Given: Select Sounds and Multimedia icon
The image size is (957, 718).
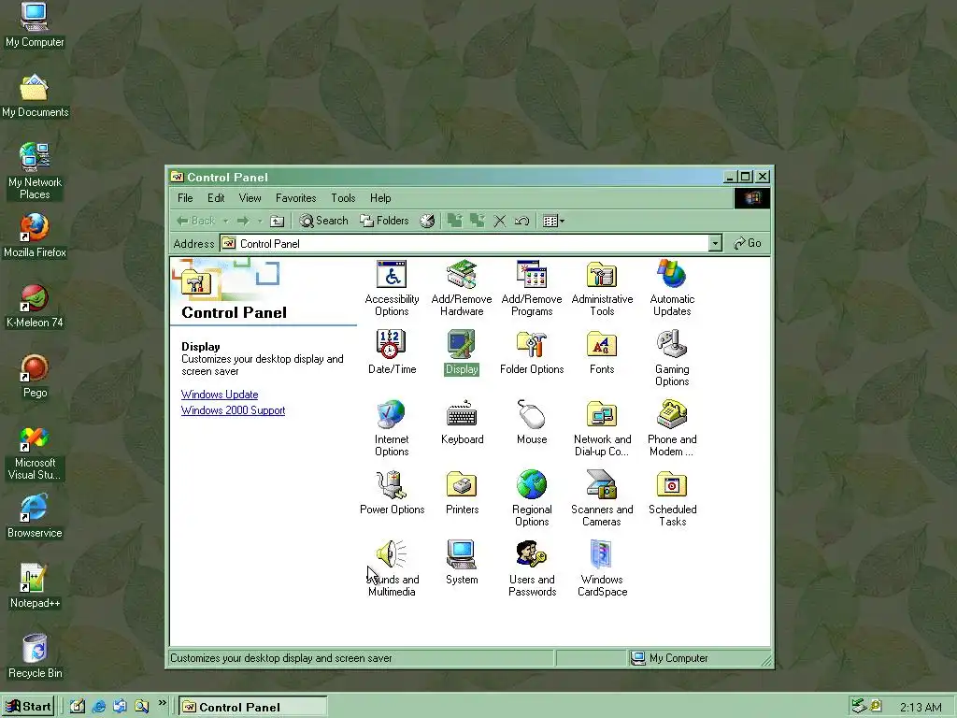Looking at the screenshot, I should point(392,568).
